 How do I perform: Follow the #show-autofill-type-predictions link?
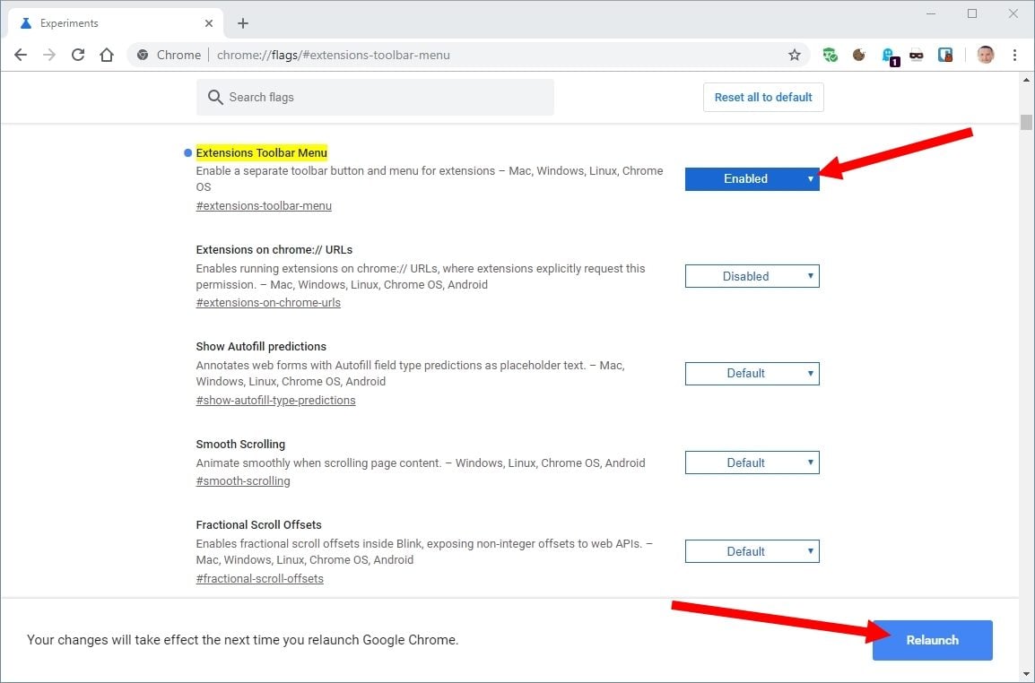(275, 401)
